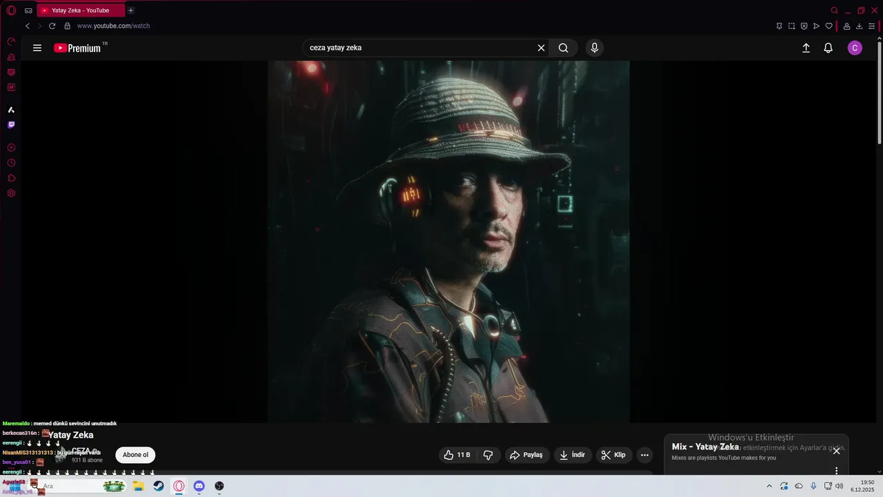Open Opera settings gear in sidebar
This screenshot has width=883, height=497.
tap(11, 193)
